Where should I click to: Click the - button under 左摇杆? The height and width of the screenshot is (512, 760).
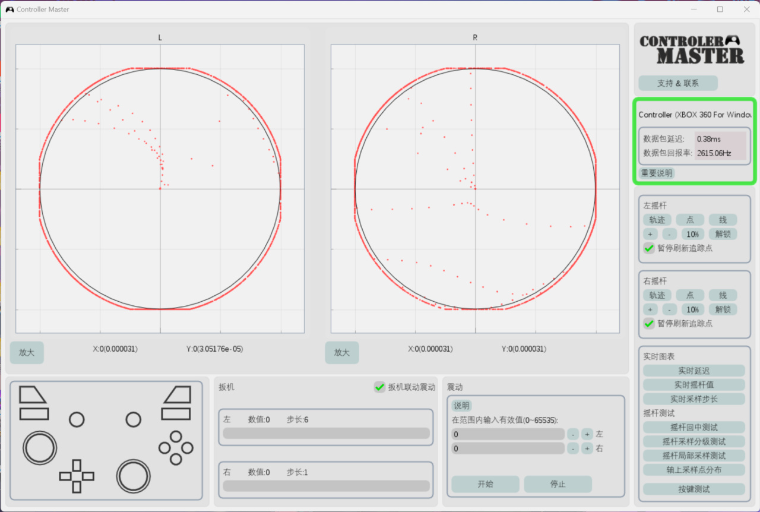pos(669,234)
